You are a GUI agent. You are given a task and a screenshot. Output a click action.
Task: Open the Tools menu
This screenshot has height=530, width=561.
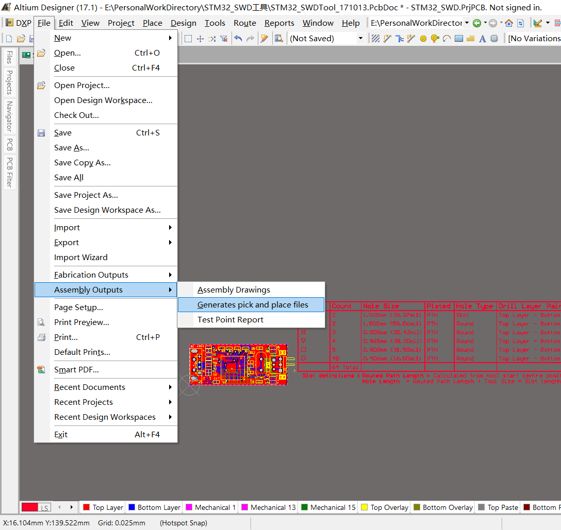point(215,23)
